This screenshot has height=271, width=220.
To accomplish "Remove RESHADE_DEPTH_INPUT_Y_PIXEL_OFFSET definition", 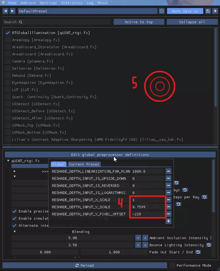I will [x=169, y=214].
